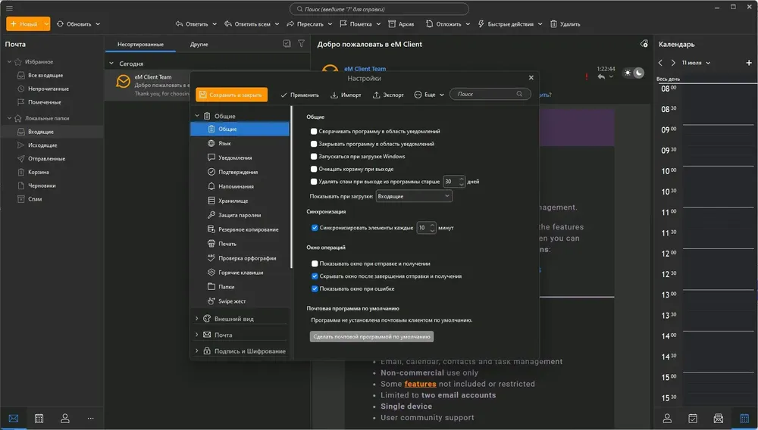
Task: Add new calendar event plus icon
Action: click(x=749, y=63)
